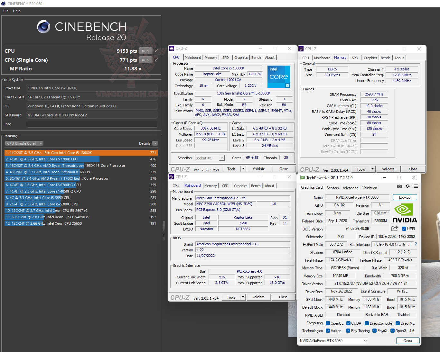440x352 pixels.
Task: Open the Graphics tab in the CPU-Z Processor window
Action: pyautogui.click(x=241, y=58)
